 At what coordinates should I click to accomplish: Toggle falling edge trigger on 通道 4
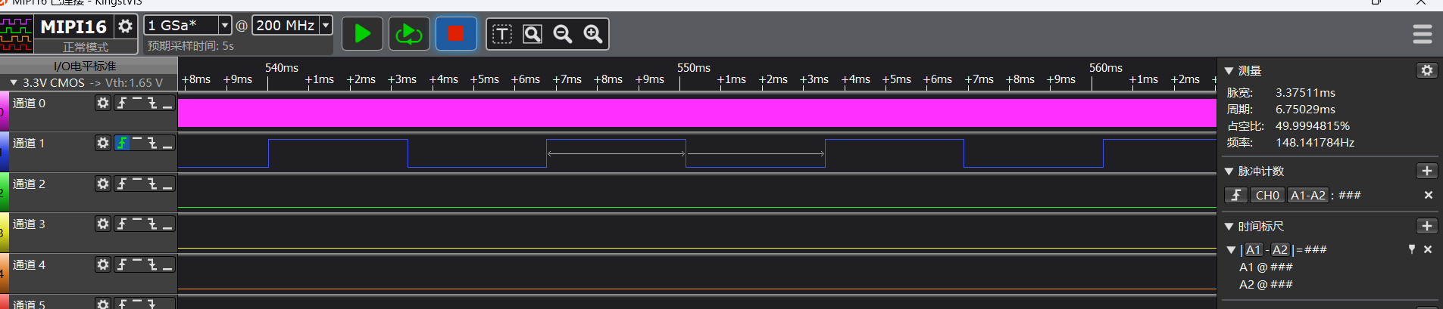pyautogui.click(x=152, y=264)
